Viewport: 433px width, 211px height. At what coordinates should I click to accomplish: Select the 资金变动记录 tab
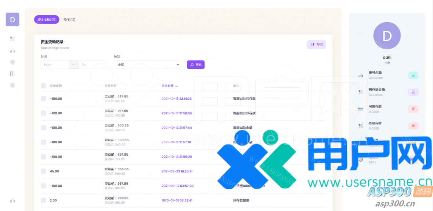click(x=47, y=20)
